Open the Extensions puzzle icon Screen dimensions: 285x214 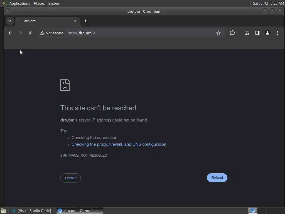(232, 33)
